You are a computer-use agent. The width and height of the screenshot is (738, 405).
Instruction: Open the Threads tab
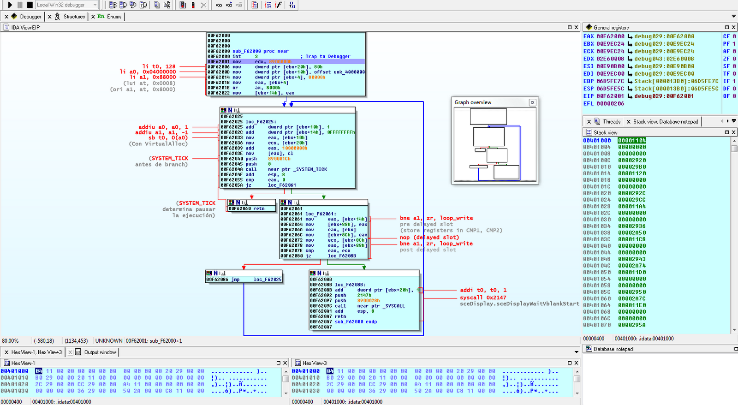click(x=612, y=122)
